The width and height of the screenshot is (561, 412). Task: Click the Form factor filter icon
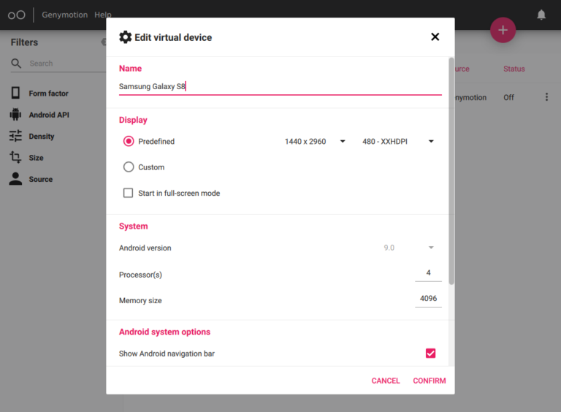15,94
